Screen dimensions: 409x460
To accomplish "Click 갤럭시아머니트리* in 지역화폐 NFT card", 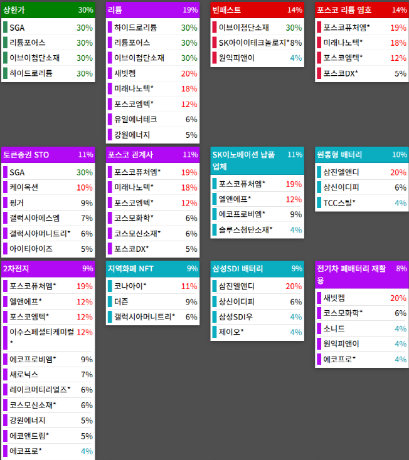I will coord(152,317).
